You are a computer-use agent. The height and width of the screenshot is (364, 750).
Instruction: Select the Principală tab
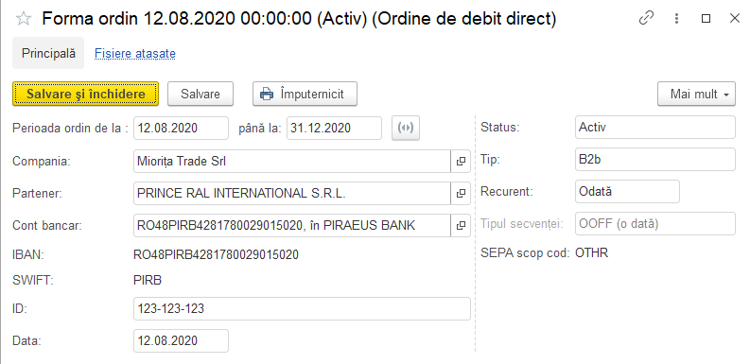[x=48, y=53]
